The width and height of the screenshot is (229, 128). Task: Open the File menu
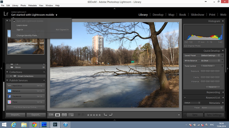point(3,6)
